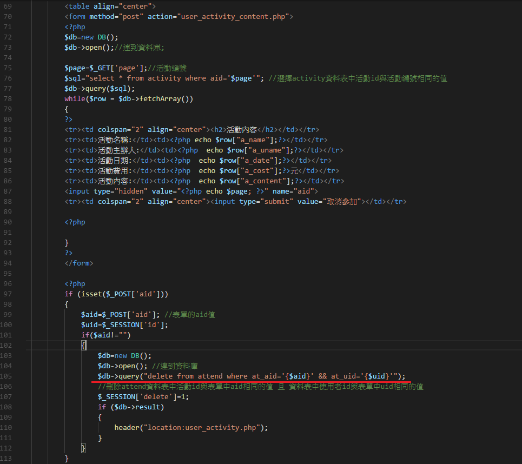
Task: Click the 活動名稱 a_name row line
Action: pyautogui.click(x=196, y=140)
